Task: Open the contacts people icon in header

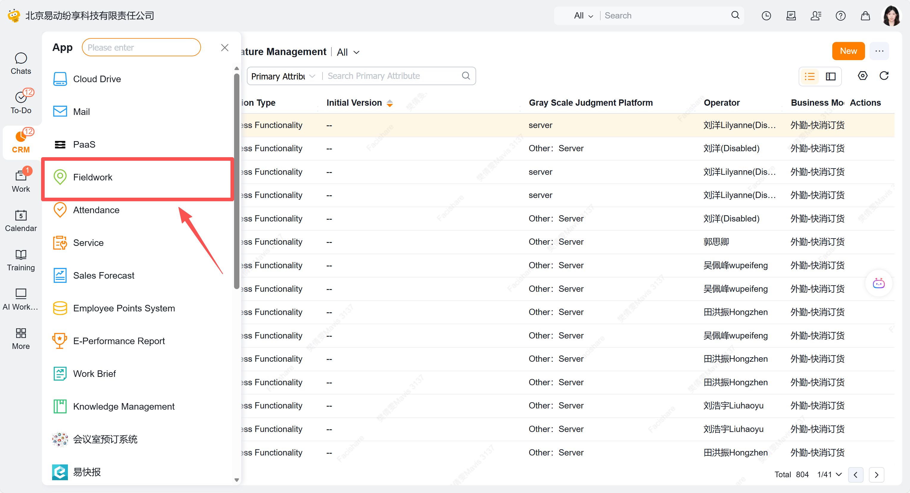Action: 815,15
